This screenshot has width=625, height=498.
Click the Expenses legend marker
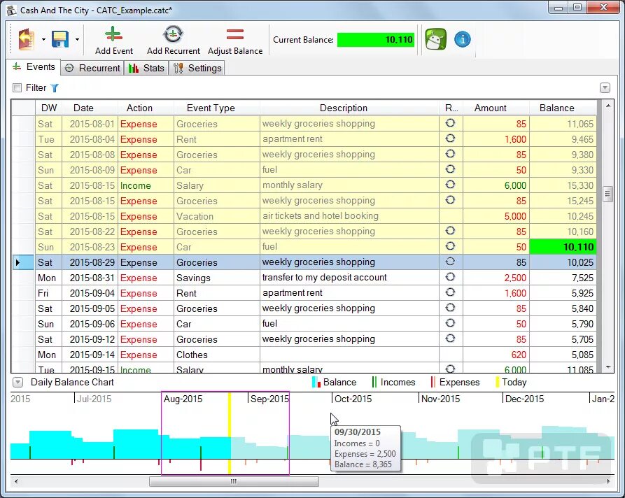click(433, 382)
